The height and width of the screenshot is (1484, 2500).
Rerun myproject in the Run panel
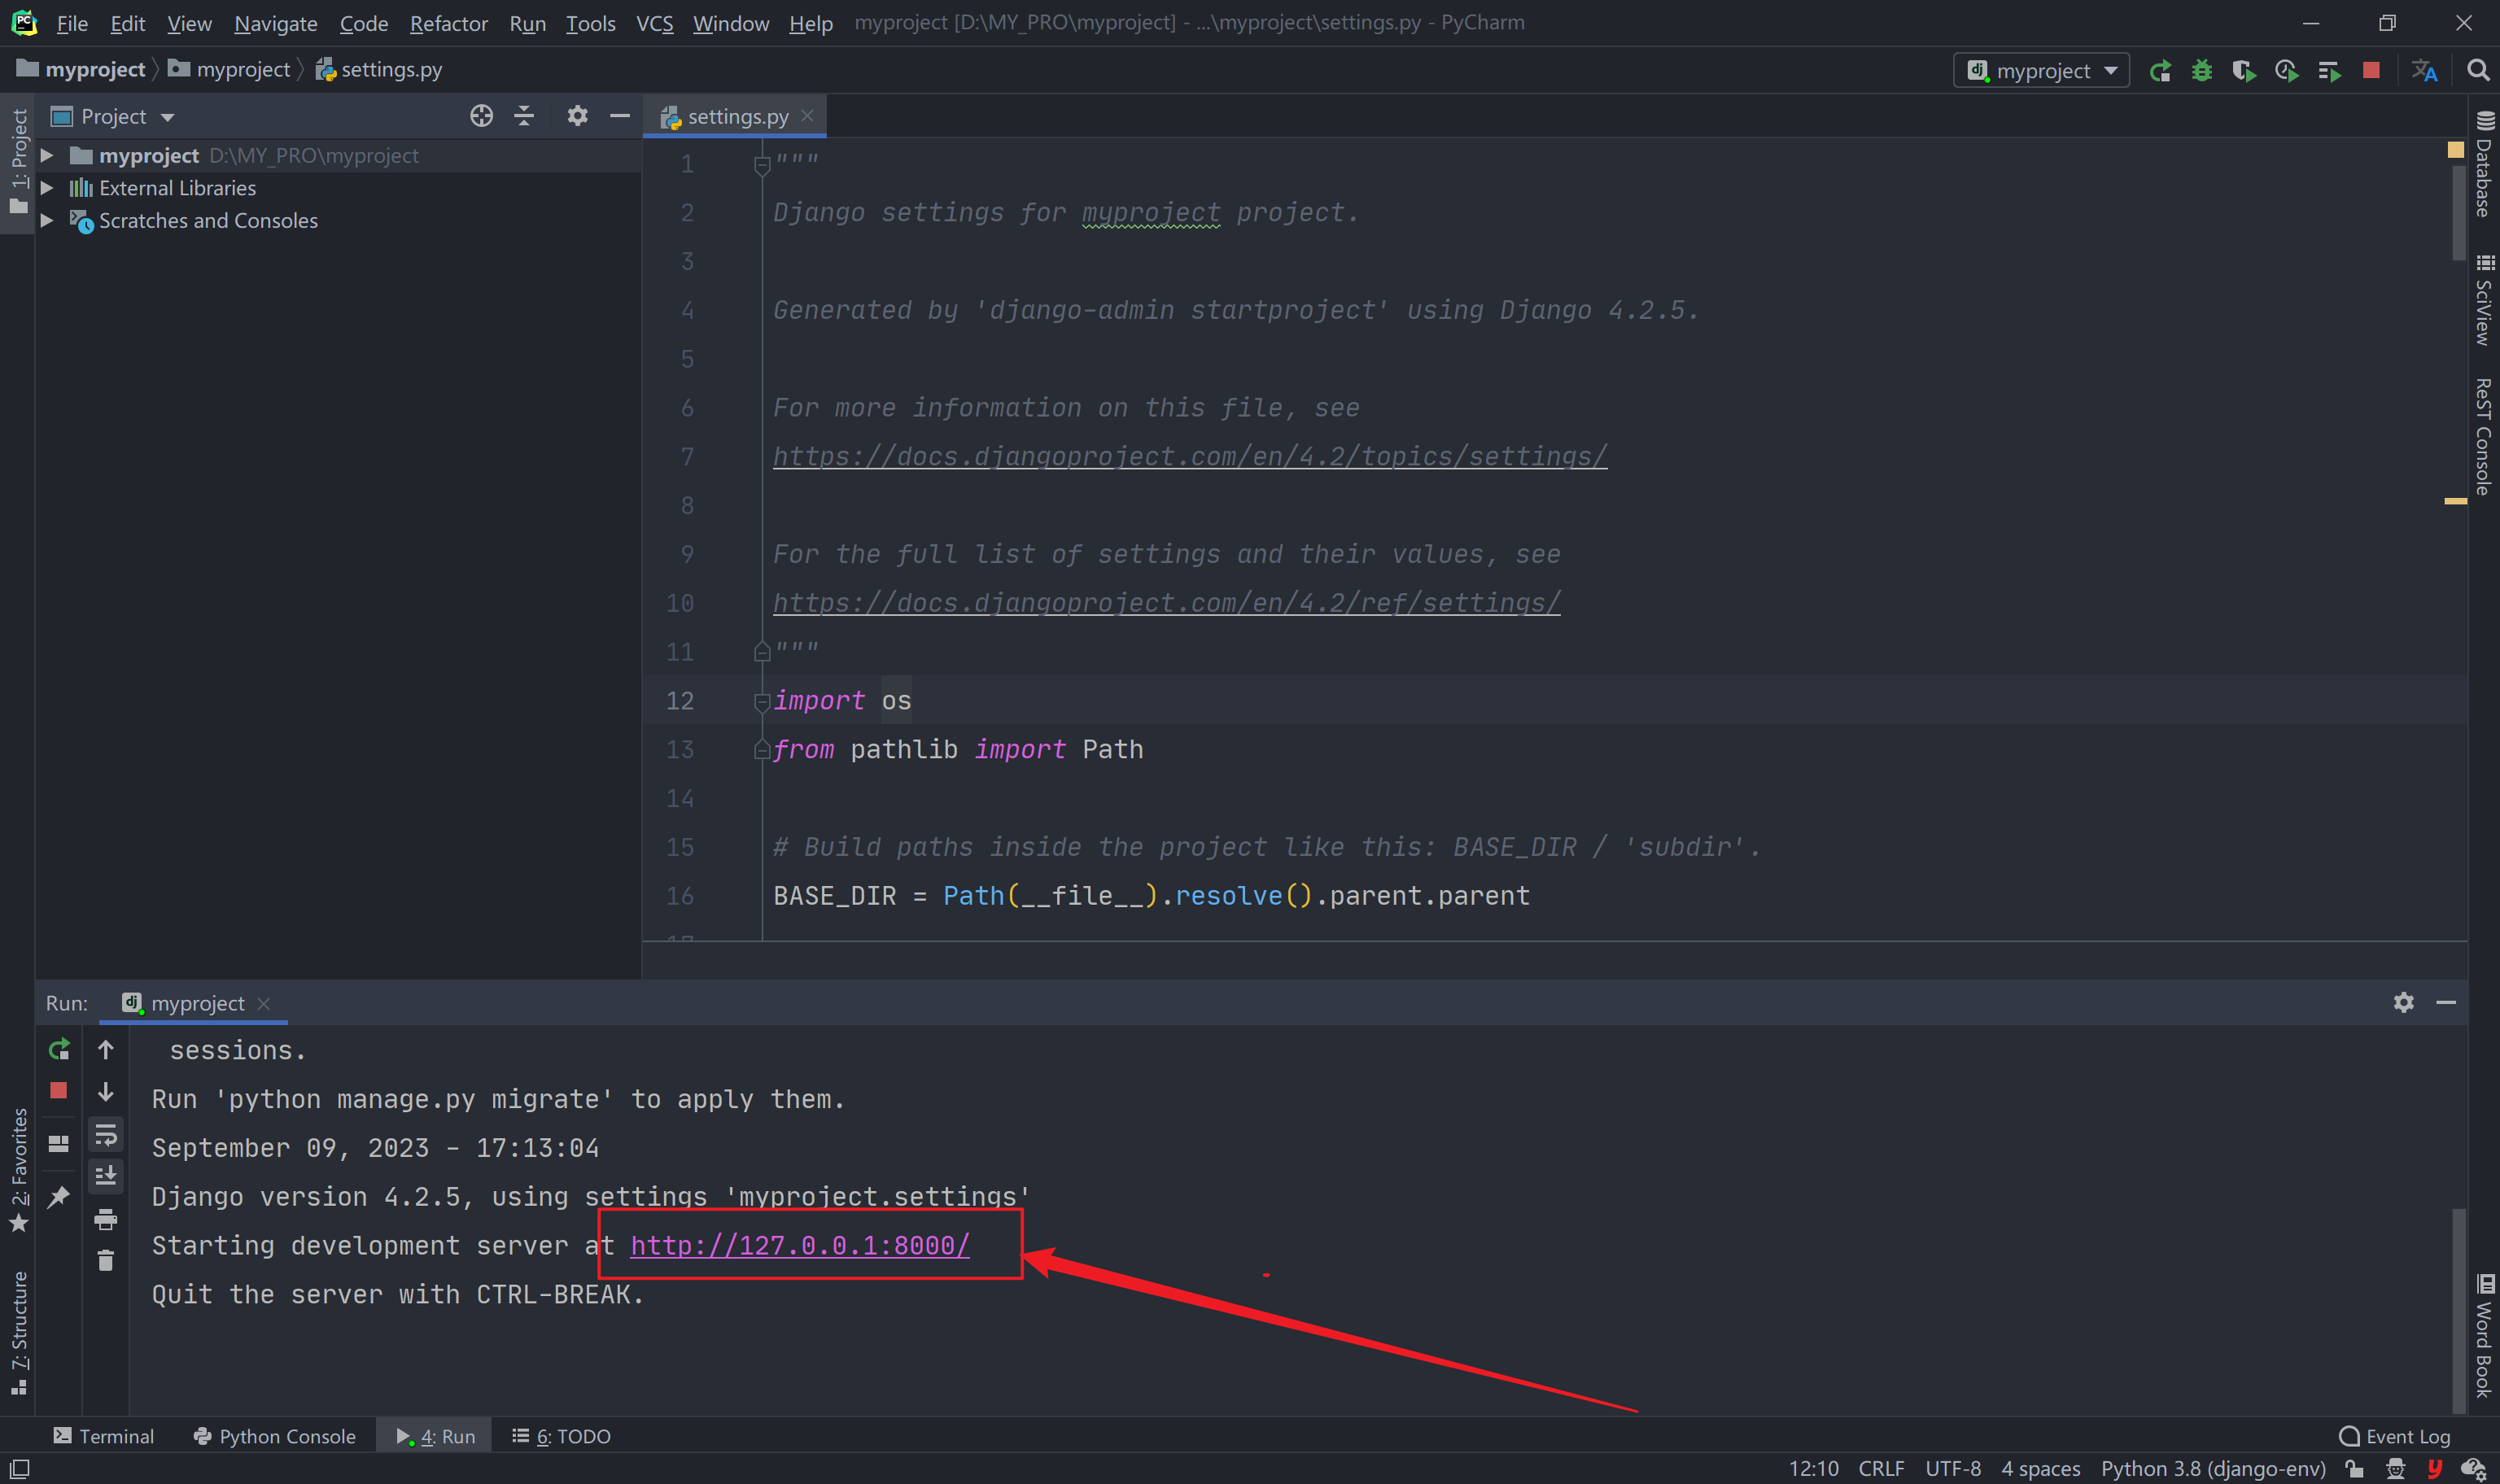(x=59, y=1049)
